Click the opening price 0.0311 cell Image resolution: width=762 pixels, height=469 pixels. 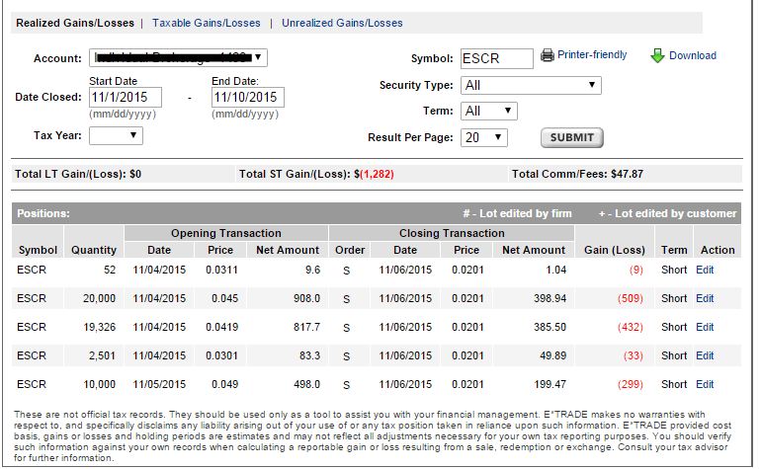pos(221,270)
